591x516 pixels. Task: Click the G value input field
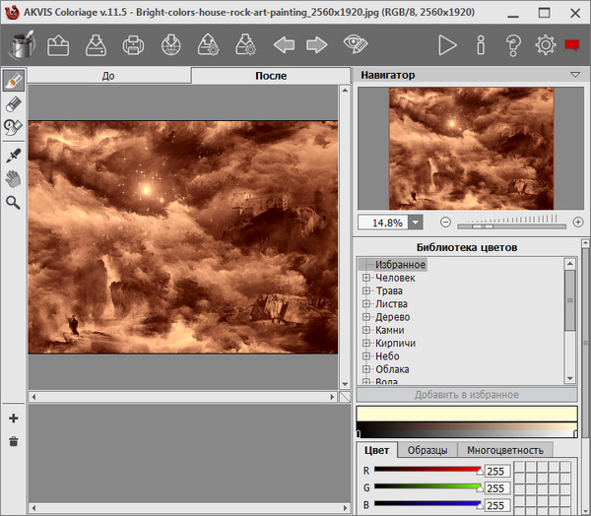495,488
